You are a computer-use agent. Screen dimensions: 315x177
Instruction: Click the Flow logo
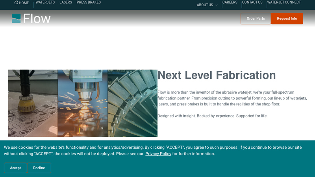(x=31, y=18)
